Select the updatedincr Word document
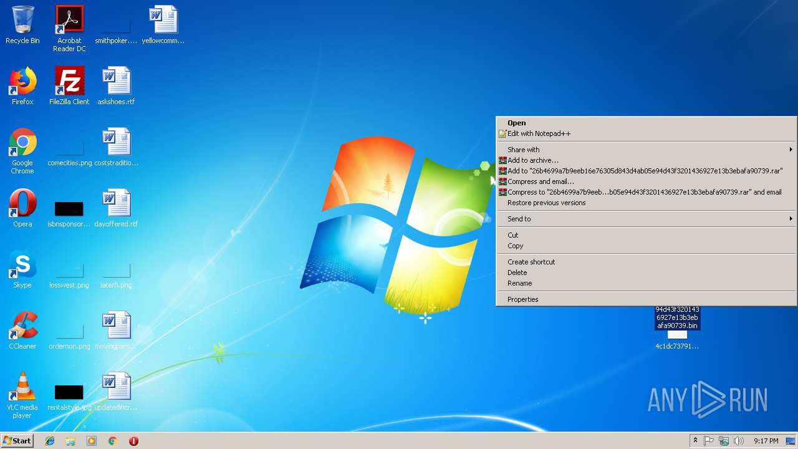The width and height of the screenshot is (798, 449). click(x=116, y=392)
